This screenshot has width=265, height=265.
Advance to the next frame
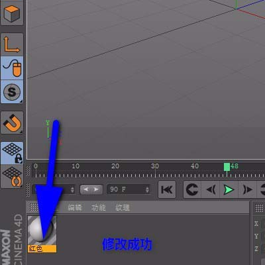pos(247,189)
